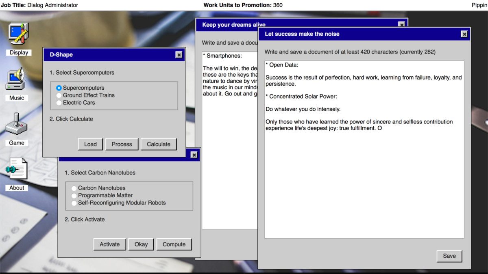Click the Process button in D-Shape
Viewport: 488px width, 274px height.
[122, 144]
